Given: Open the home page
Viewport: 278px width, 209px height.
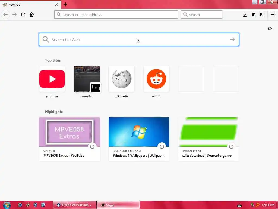Looking at the screenshot, I should (x=32, y=15).
